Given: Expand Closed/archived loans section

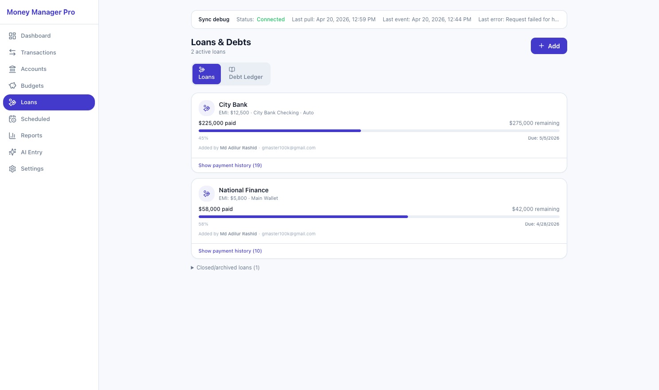Looking at the screenshot, I should [225, 268].
